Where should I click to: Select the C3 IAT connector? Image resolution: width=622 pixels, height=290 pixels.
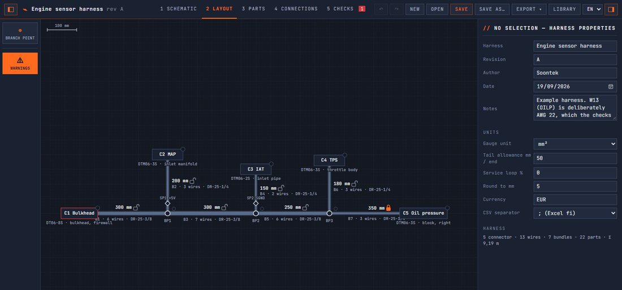[x=256, y=170]
